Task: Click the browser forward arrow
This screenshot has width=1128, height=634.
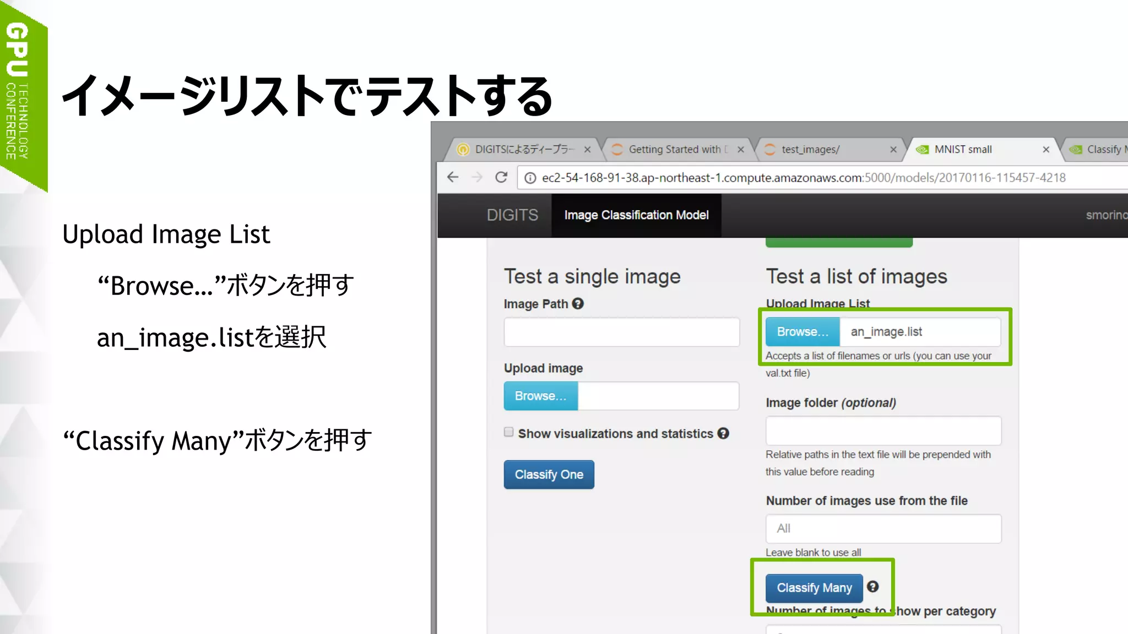Action: (477, 177)
